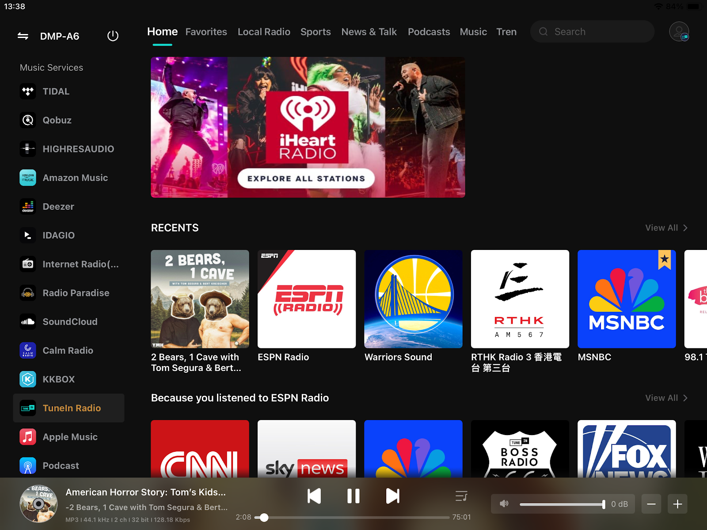Click the playback progress slider

pos(352,518)
